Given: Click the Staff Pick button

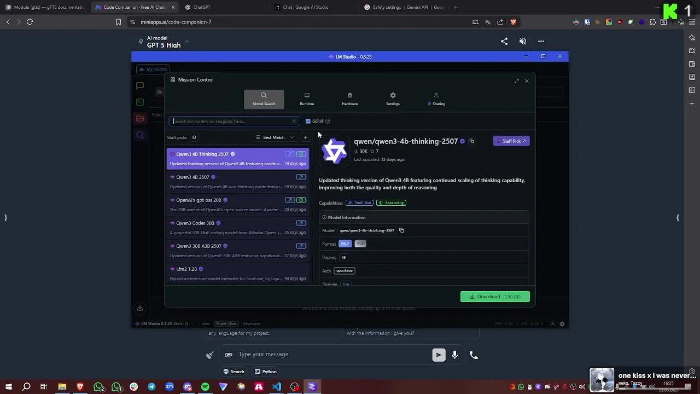Looking at the screenshot, I should (511, 141).
